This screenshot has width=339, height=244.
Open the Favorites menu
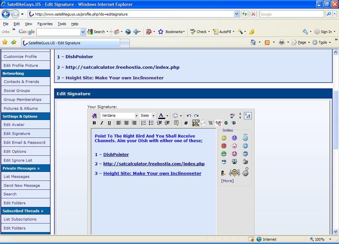[x=45, y=24]
